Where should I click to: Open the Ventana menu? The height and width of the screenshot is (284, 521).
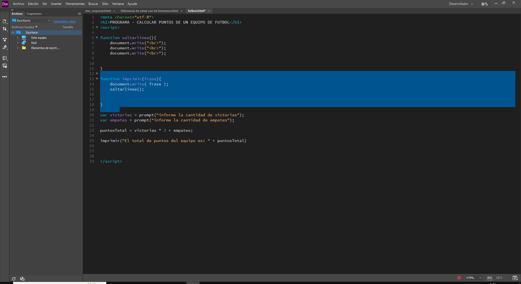tap(118, 4)
